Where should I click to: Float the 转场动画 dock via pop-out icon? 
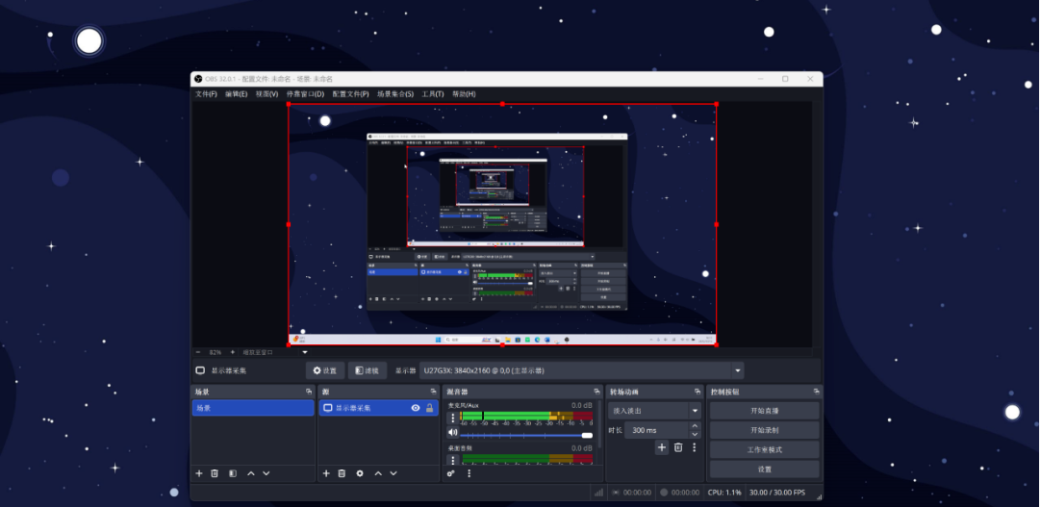698,392
